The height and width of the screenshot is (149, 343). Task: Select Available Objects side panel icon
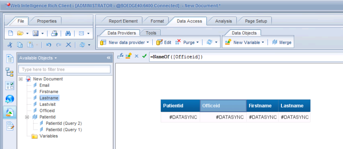[10, 113]
